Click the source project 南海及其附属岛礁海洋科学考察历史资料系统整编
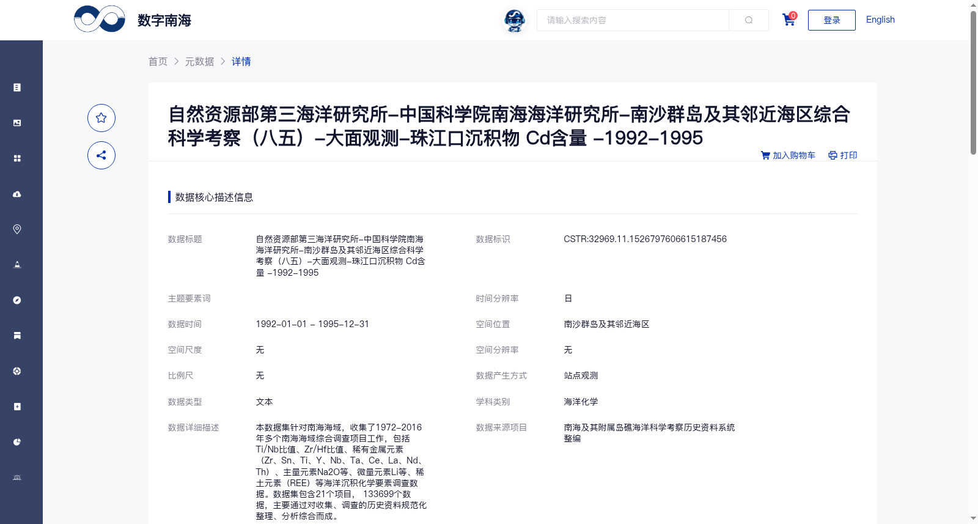 (649, 433)
